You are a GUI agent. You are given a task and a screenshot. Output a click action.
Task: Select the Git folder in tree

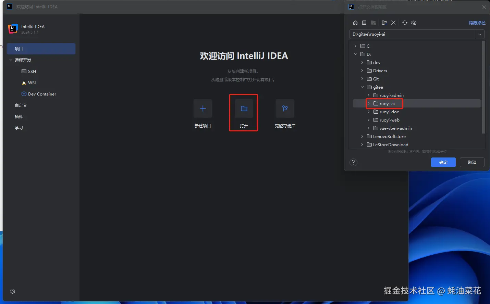[373, 79]
